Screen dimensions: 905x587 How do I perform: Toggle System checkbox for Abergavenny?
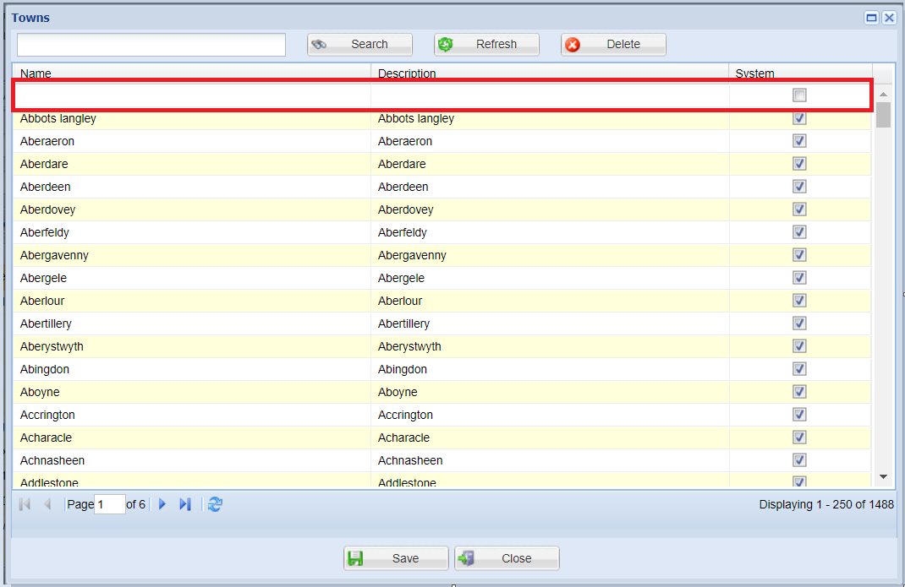pyautogui.click(x=799, y=255)
